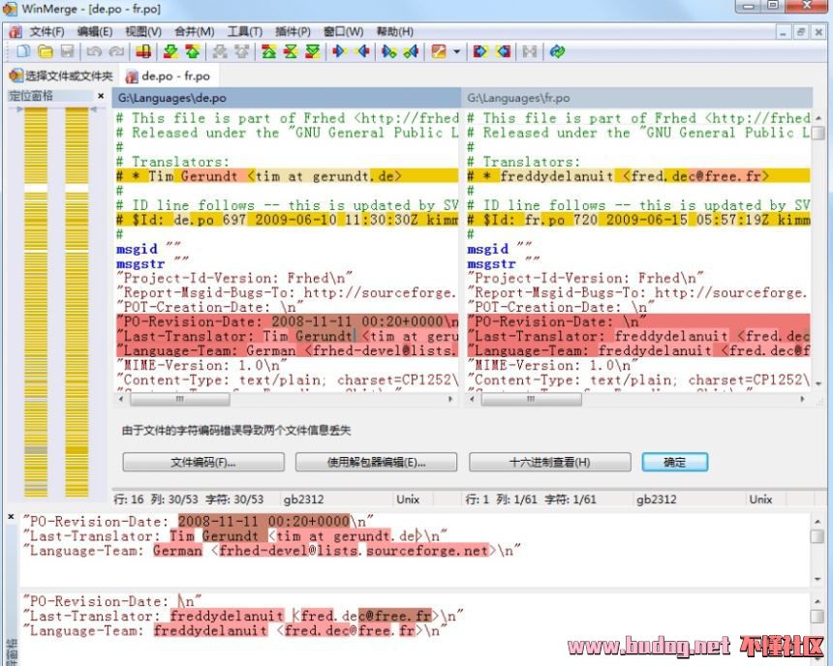Copy the difference to the right side

pyautogui.click(x=339, y=51)
